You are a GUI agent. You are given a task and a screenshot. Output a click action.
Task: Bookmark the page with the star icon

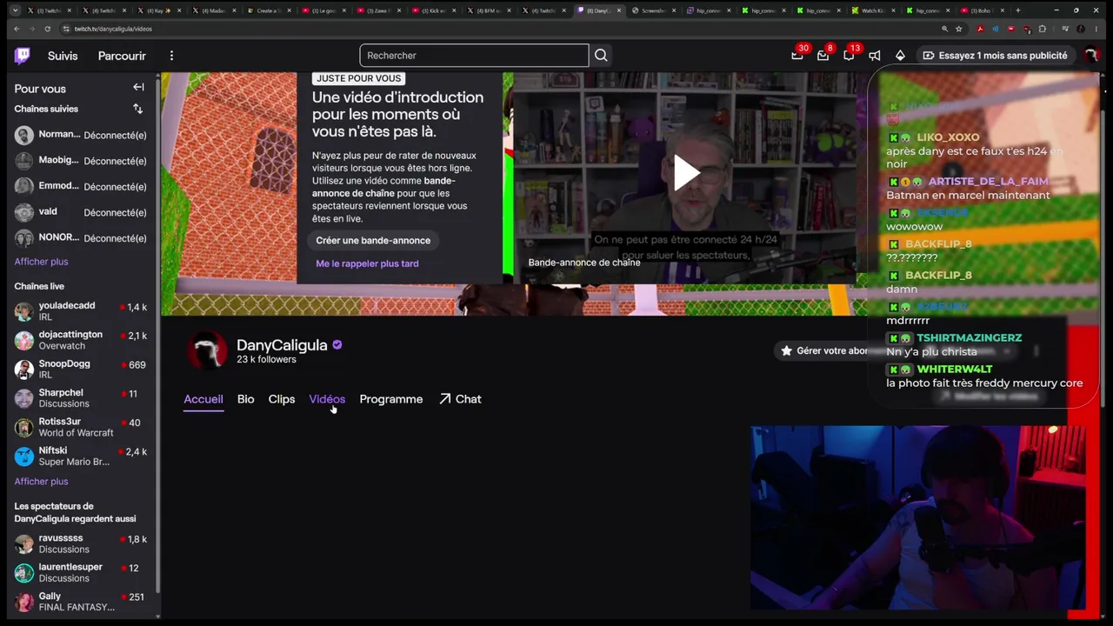[x=959, y=29]
